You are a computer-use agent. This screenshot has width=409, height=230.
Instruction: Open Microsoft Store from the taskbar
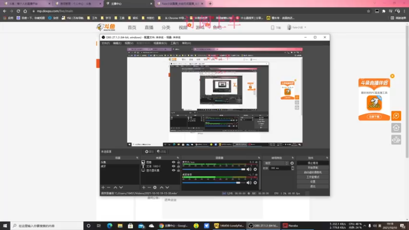130,225
